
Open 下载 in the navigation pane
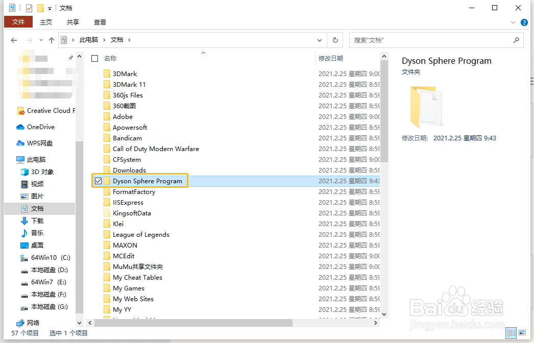pos(32,221)
